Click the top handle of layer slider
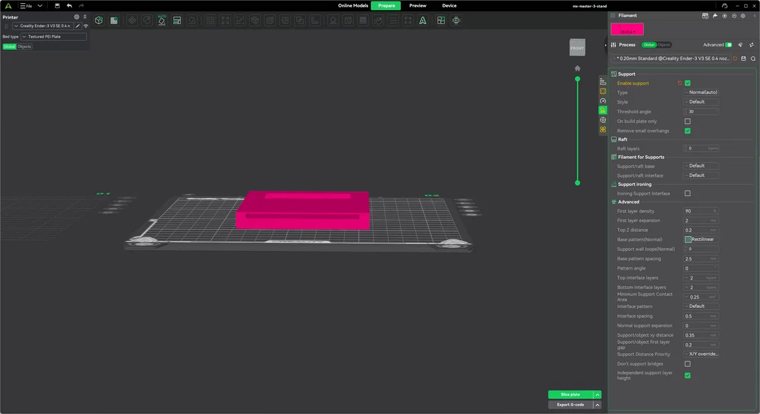This screenshot has height=414, width=760. point(577,78)
